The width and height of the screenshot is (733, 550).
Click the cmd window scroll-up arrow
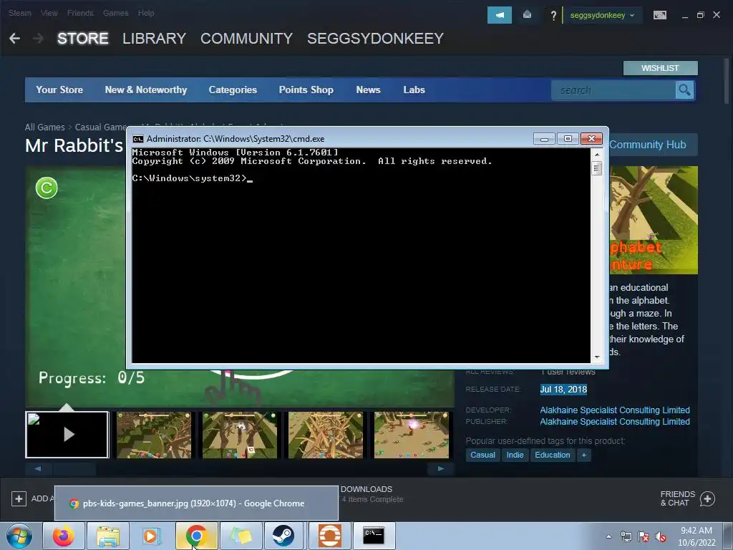coord(597,154)
